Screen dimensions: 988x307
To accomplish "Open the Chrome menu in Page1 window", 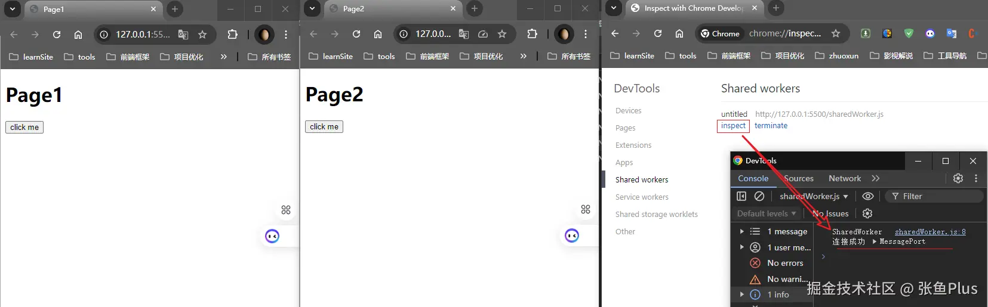I will click(286, 35).
